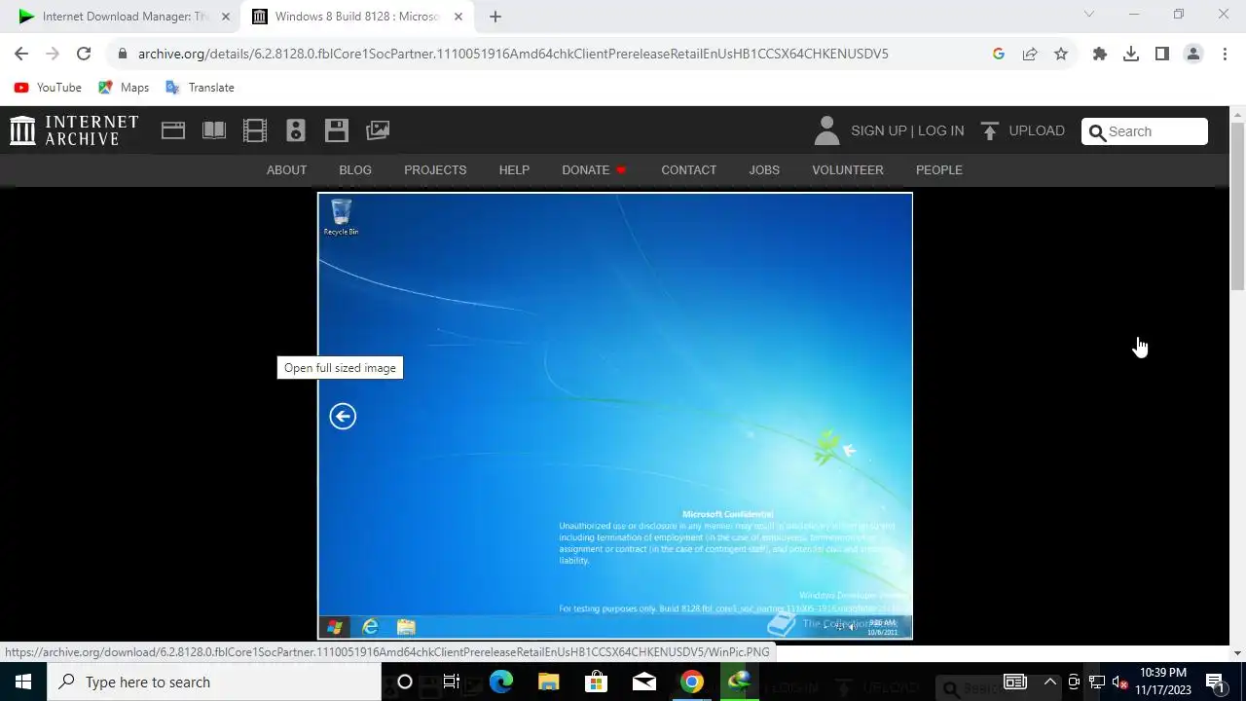The width and height of the screenshot is (1246, 701).
Task: Click the user avatar icon
Action: click(826, 130)
